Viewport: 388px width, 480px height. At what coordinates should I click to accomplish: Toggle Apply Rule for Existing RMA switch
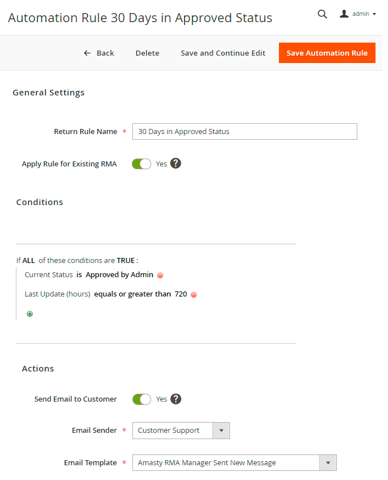pos(141,164)
